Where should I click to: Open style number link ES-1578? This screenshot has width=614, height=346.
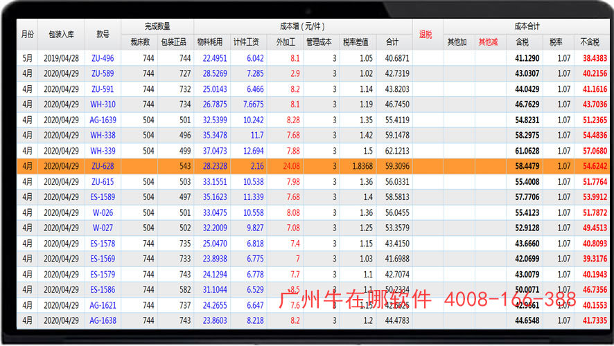click(103, 244)
